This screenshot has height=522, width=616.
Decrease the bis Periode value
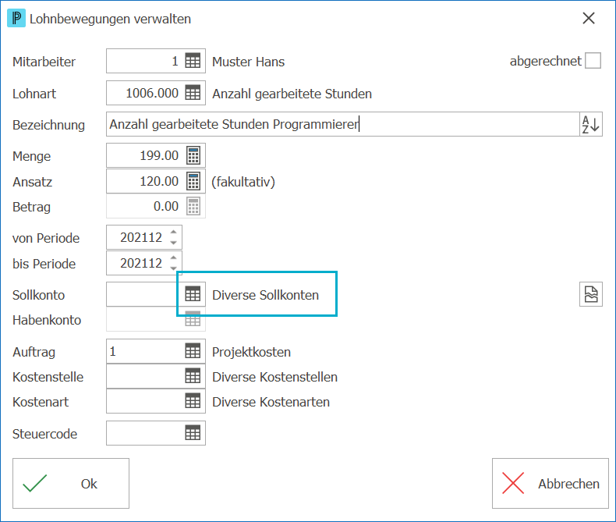click(174, 268)
